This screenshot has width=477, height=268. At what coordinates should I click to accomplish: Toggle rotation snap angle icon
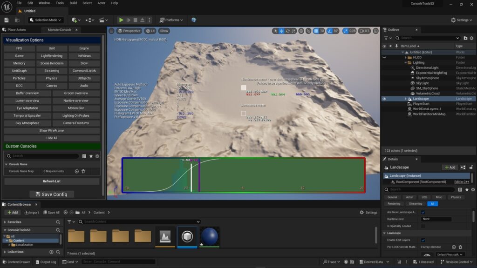329,31
